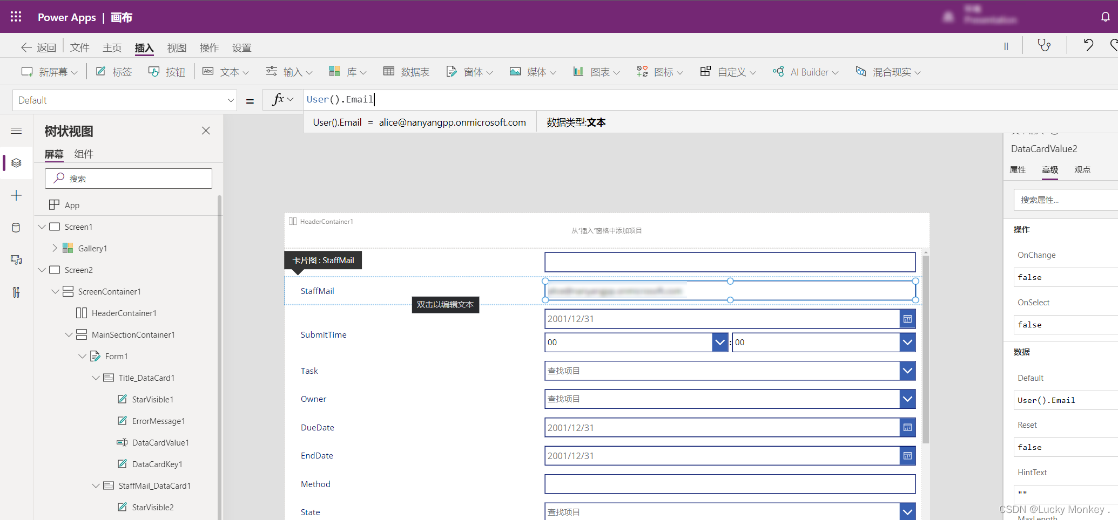Expand the Gallery1 tree node
The width and height of the screenshot is (1118, 520).
(x=55, y=248)
